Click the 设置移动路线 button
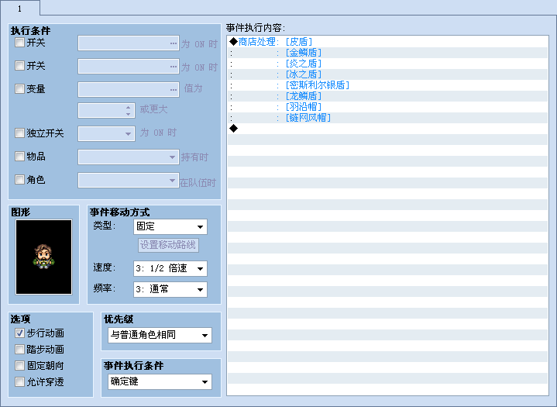The height and width of the screenshot is (407, 557). click(168, 245)
